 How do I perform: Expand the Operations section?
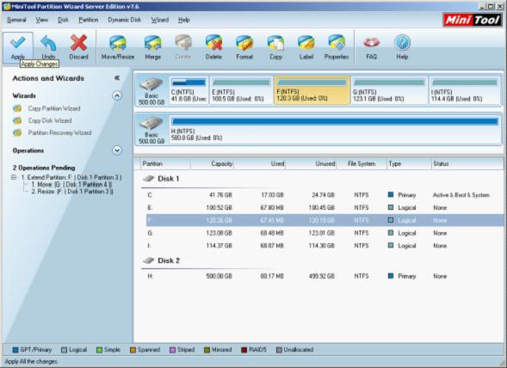click(117, 150)
